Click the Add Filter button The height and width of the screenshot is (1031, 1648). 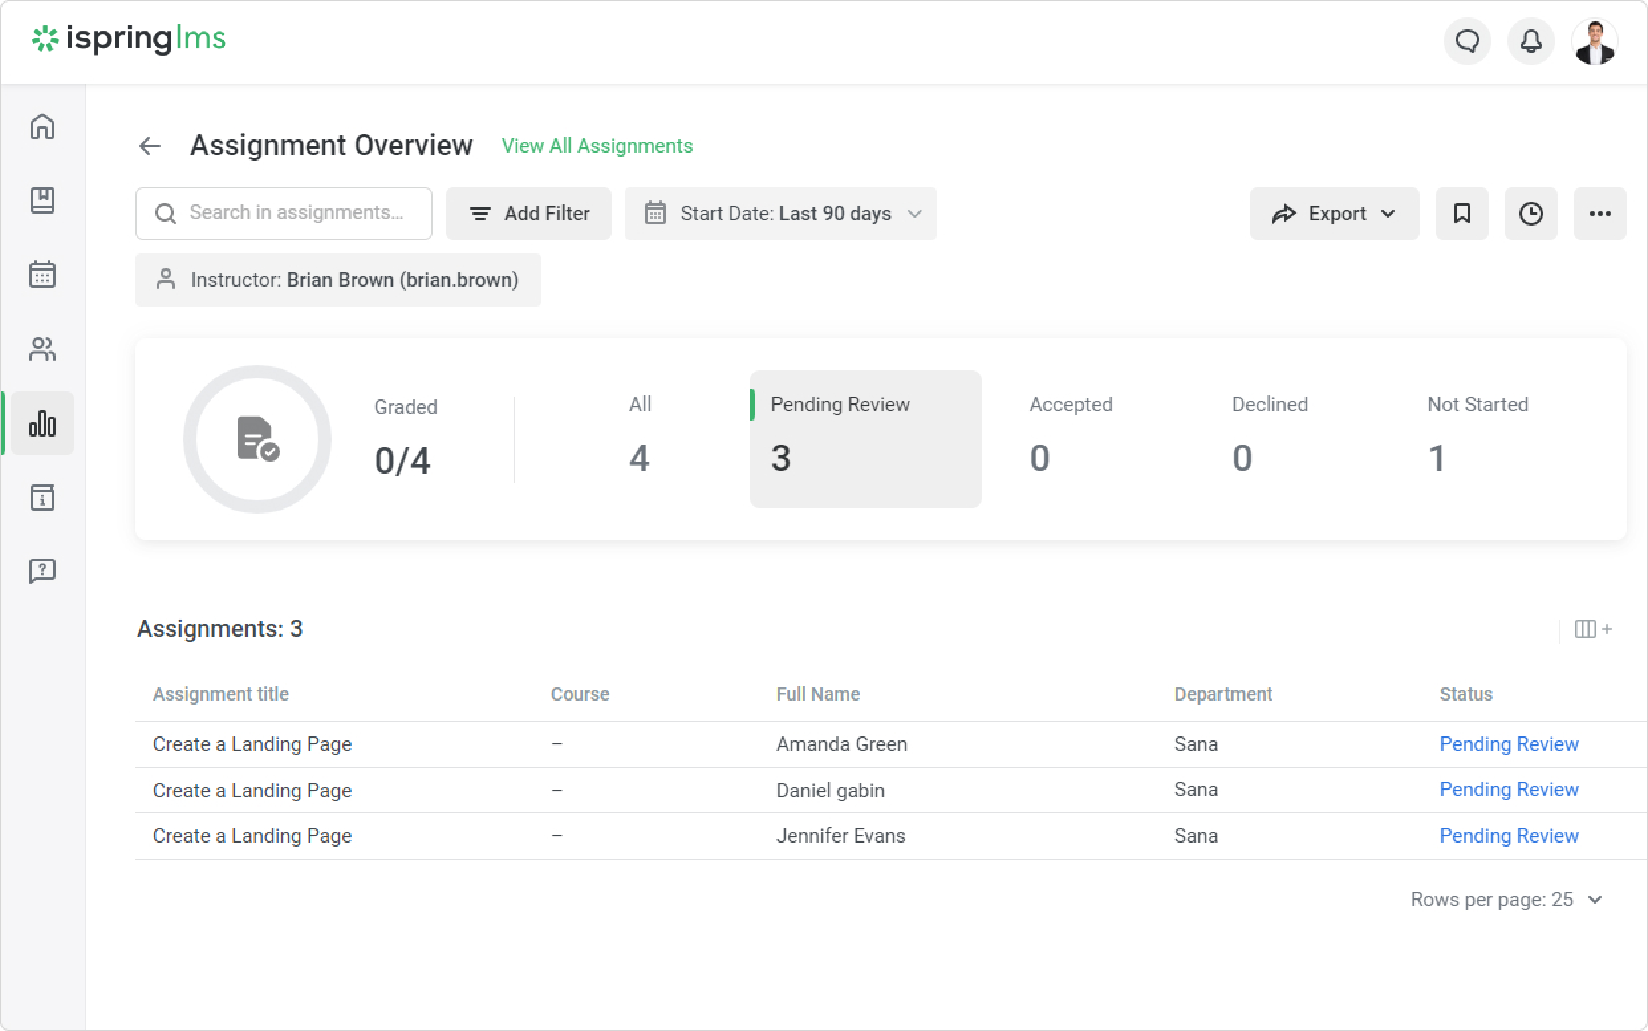[528, 214]
